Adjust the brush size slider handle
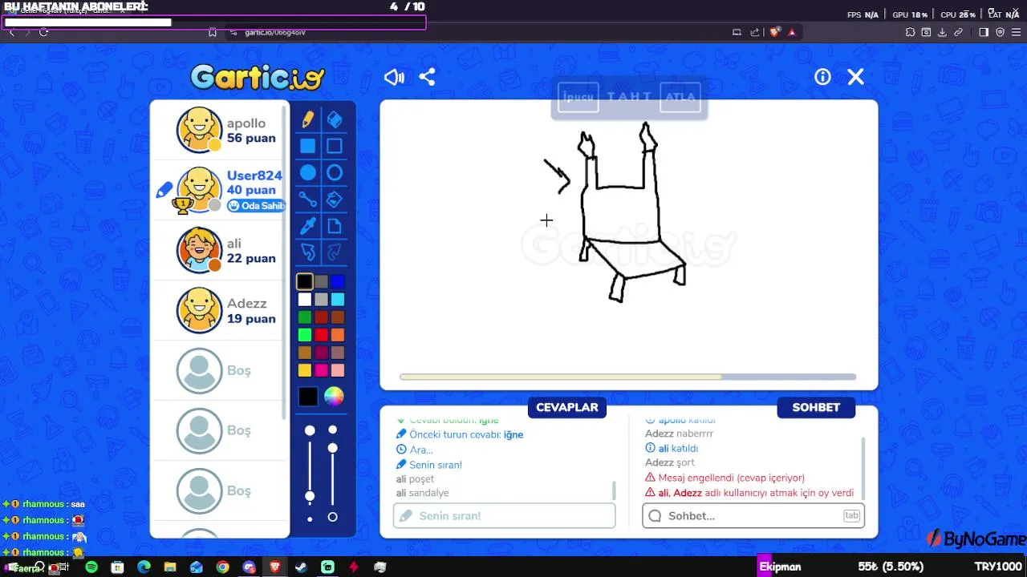Image resolution: width=1027 pixels, height=577 pixels. [310, 497]
